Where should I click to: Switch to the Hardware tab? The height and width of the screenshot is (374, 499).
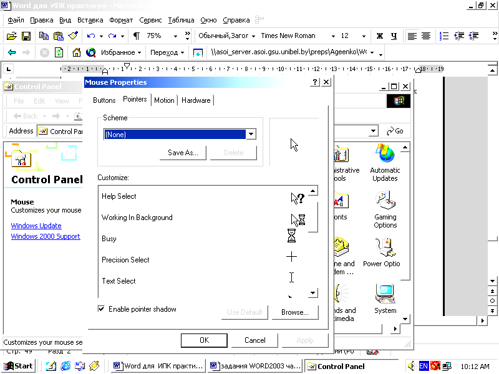point(196,100)
